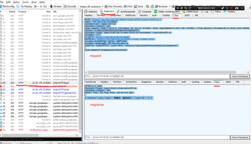251x145 pixels.
Task: Select request WebForms inspector tab
Action: pos(130,15)
